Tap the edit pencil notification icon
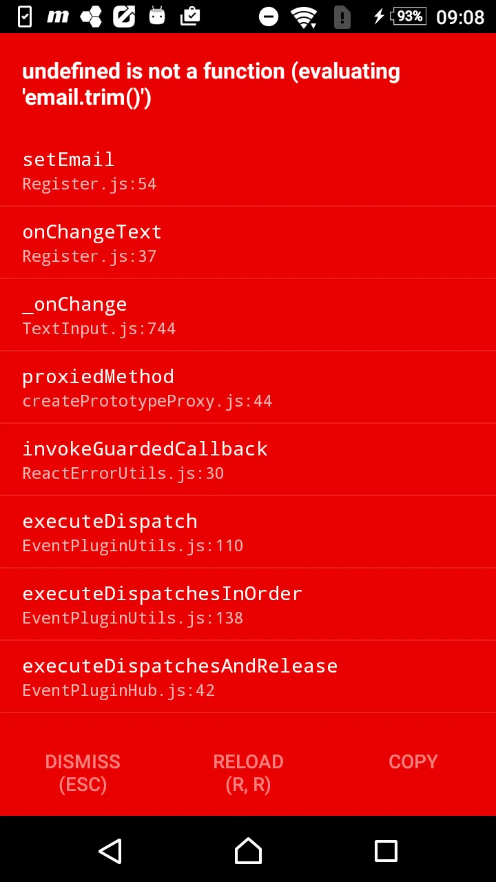Viewport: 496px width, 882px height. [x=124, y=16]
